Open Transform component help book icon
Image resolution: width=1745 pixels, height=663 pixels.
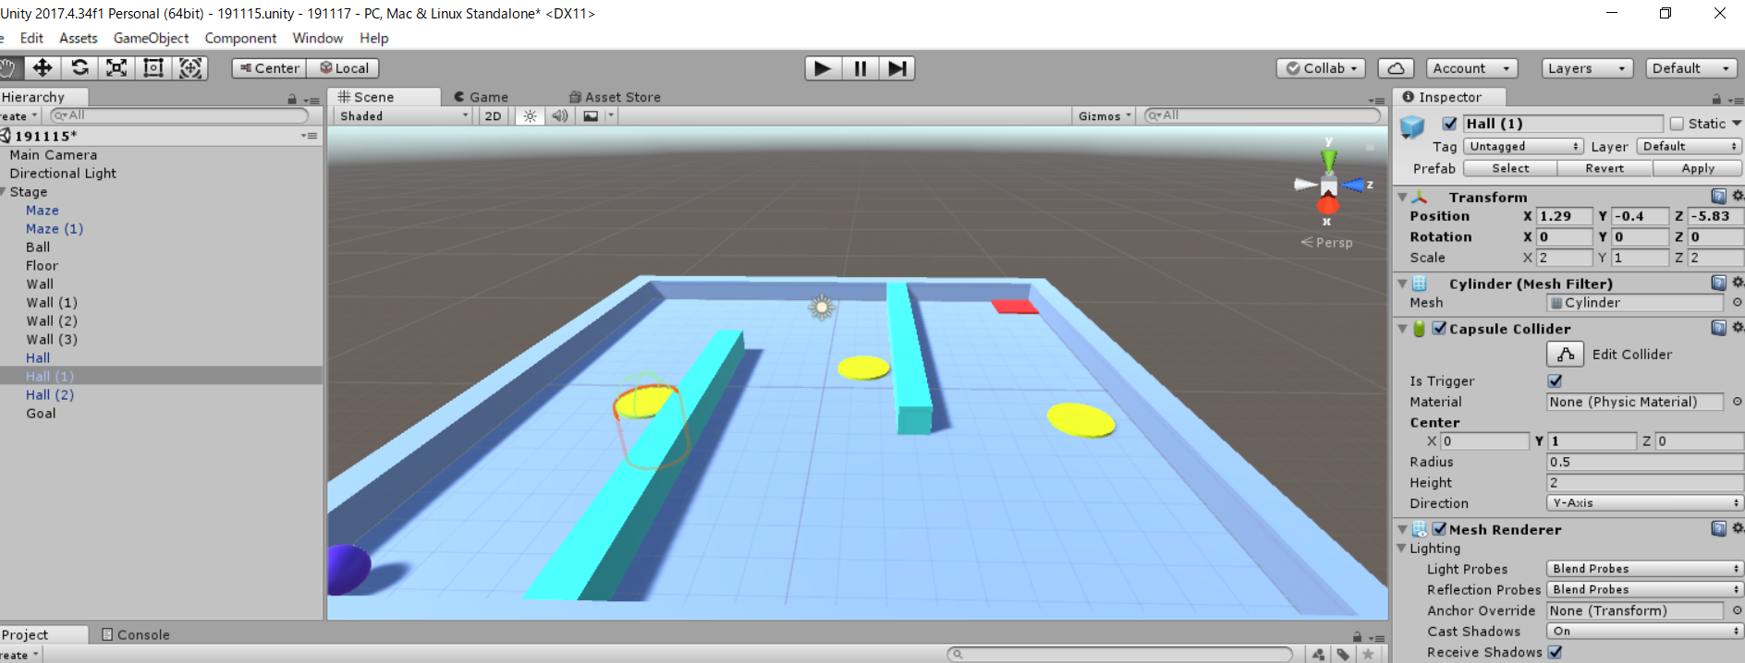(1718, 196)
